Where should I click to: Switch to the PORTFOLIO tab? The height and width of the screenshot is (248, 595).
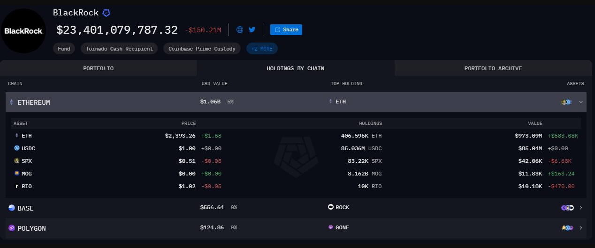(x=99, y=68)
